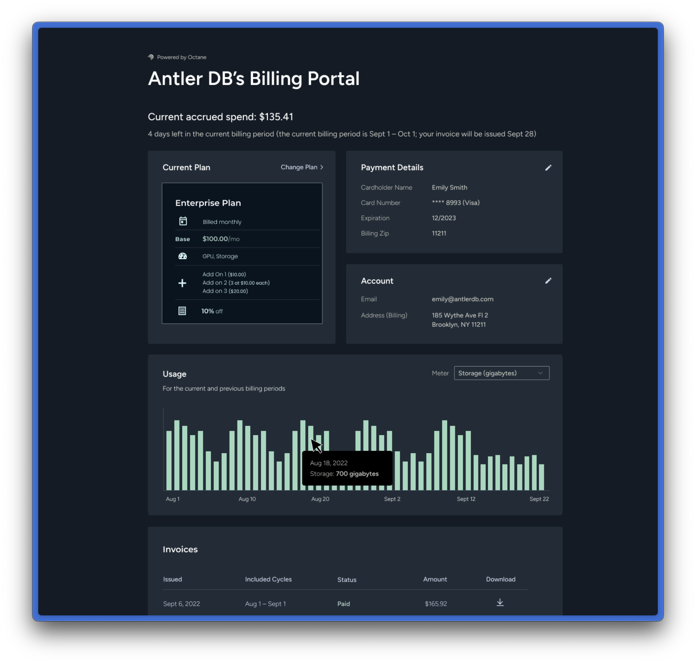696x664 pixels.
Task: Edit Payment Details with pencil icon
Action: (548, 168)
